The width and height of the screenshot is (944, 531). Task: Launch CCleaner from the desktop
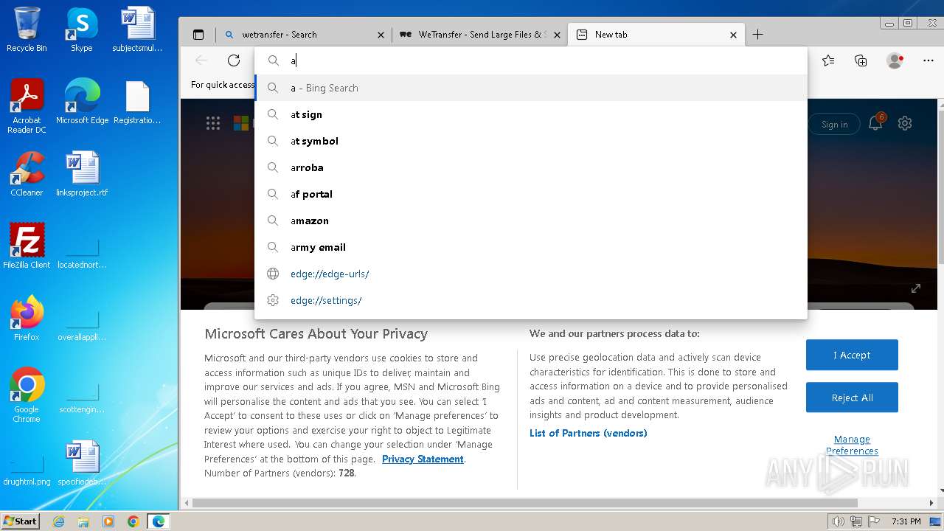pos(27,174)
